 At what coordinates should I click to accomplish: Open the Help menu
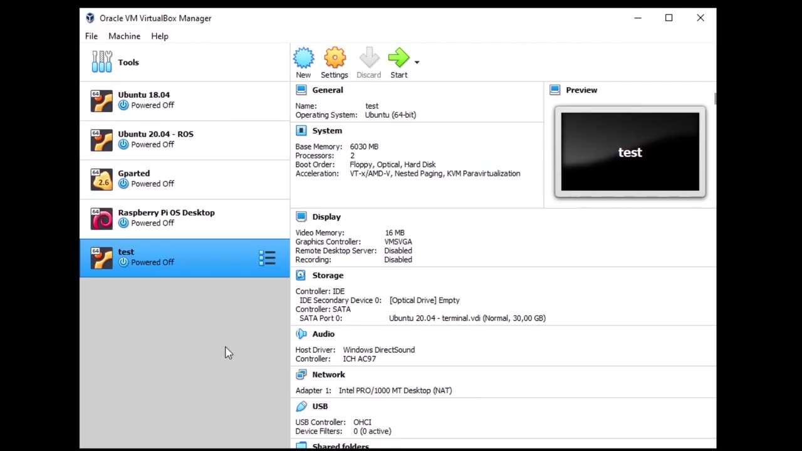160,36
